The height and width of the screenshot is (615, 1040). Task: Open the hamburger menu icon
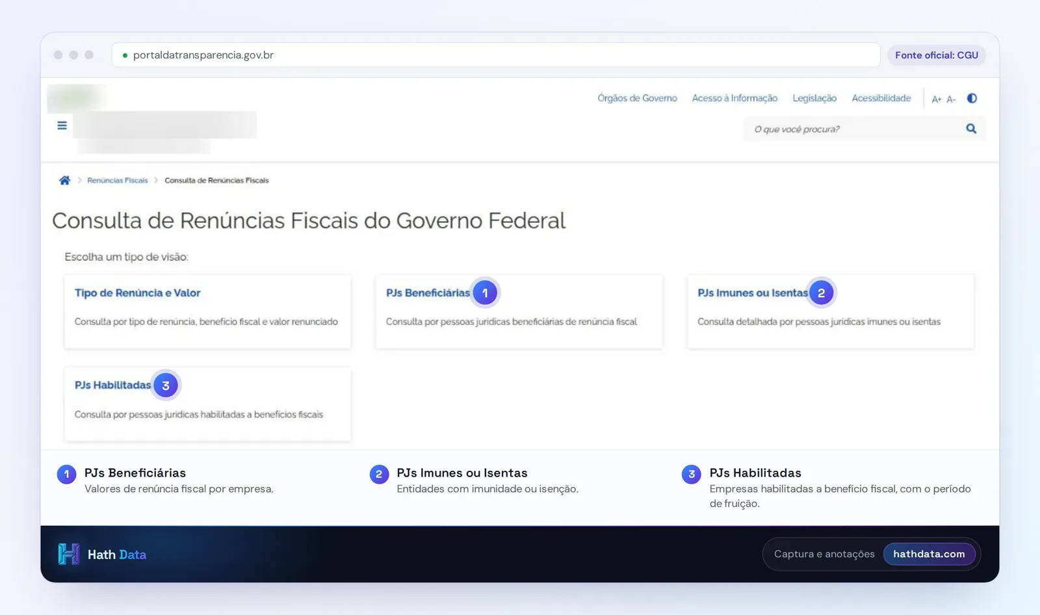coord(62,125)
